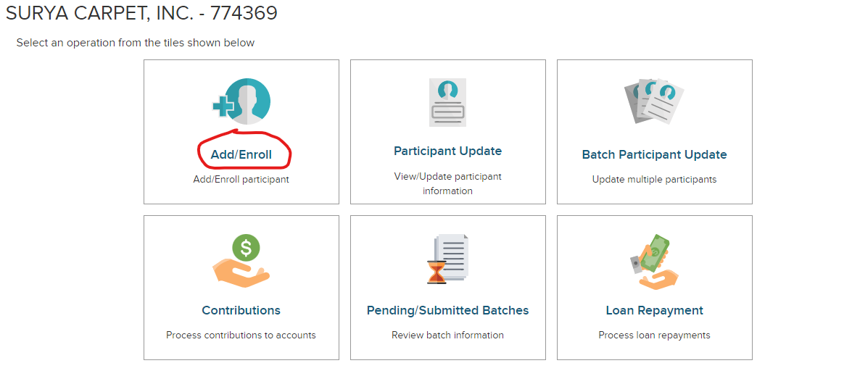
Task: Click the 'Add/Enroll participant' description text
Action: click(241, 179)
